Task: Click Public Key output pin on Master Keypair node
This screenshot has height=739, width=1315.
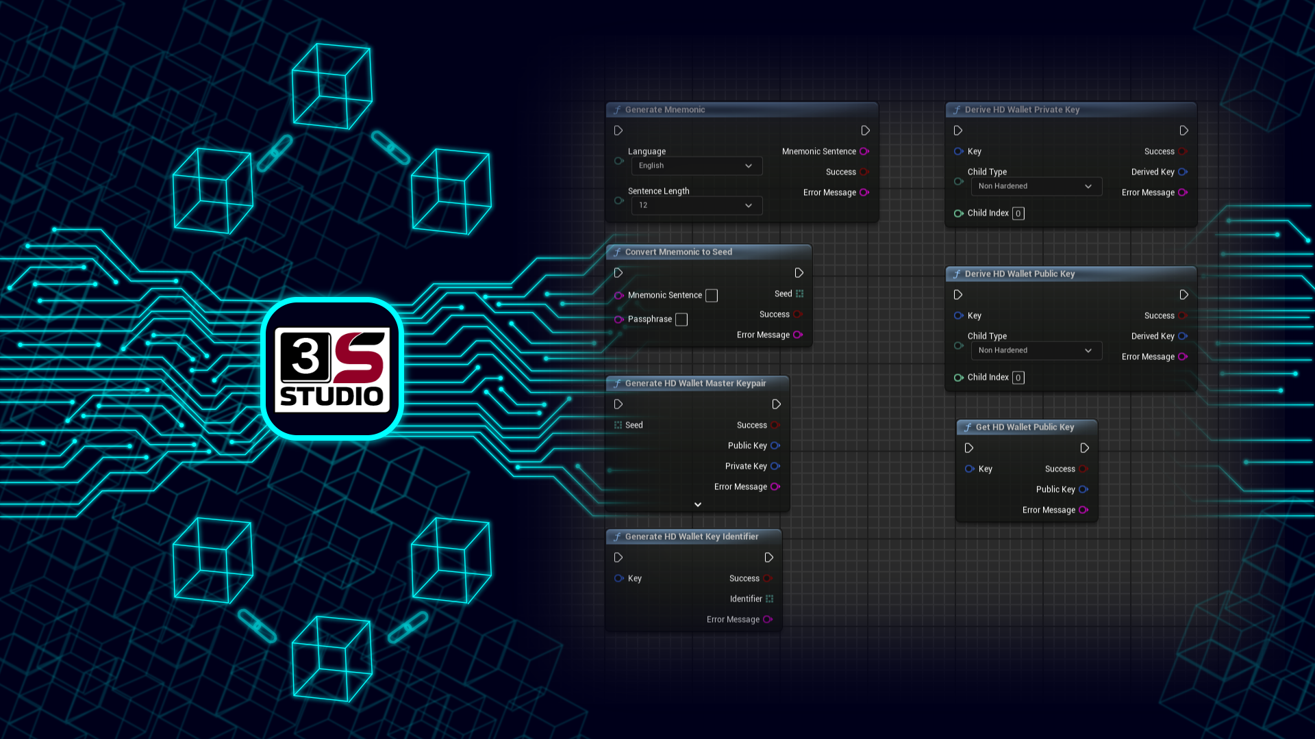Action: pos(775,445)
